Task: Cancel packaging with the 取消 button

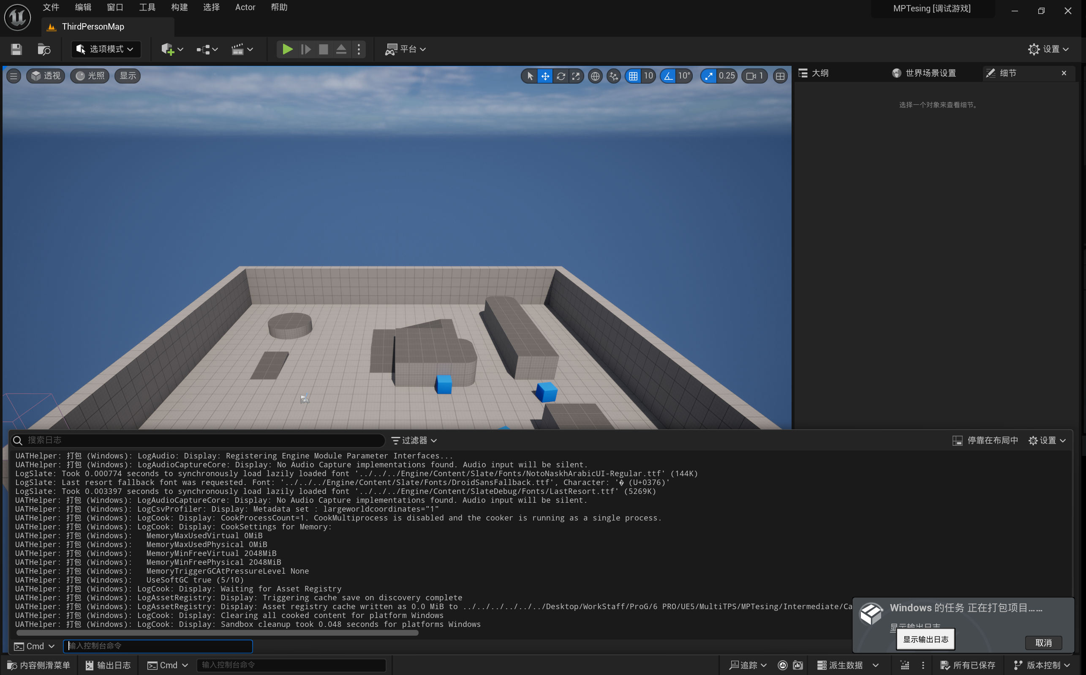Action: (1043, 643)
